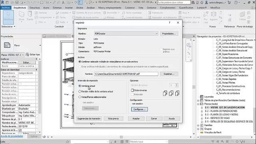
Task: Open the Archivo menu tab
Action: (6, 8)
